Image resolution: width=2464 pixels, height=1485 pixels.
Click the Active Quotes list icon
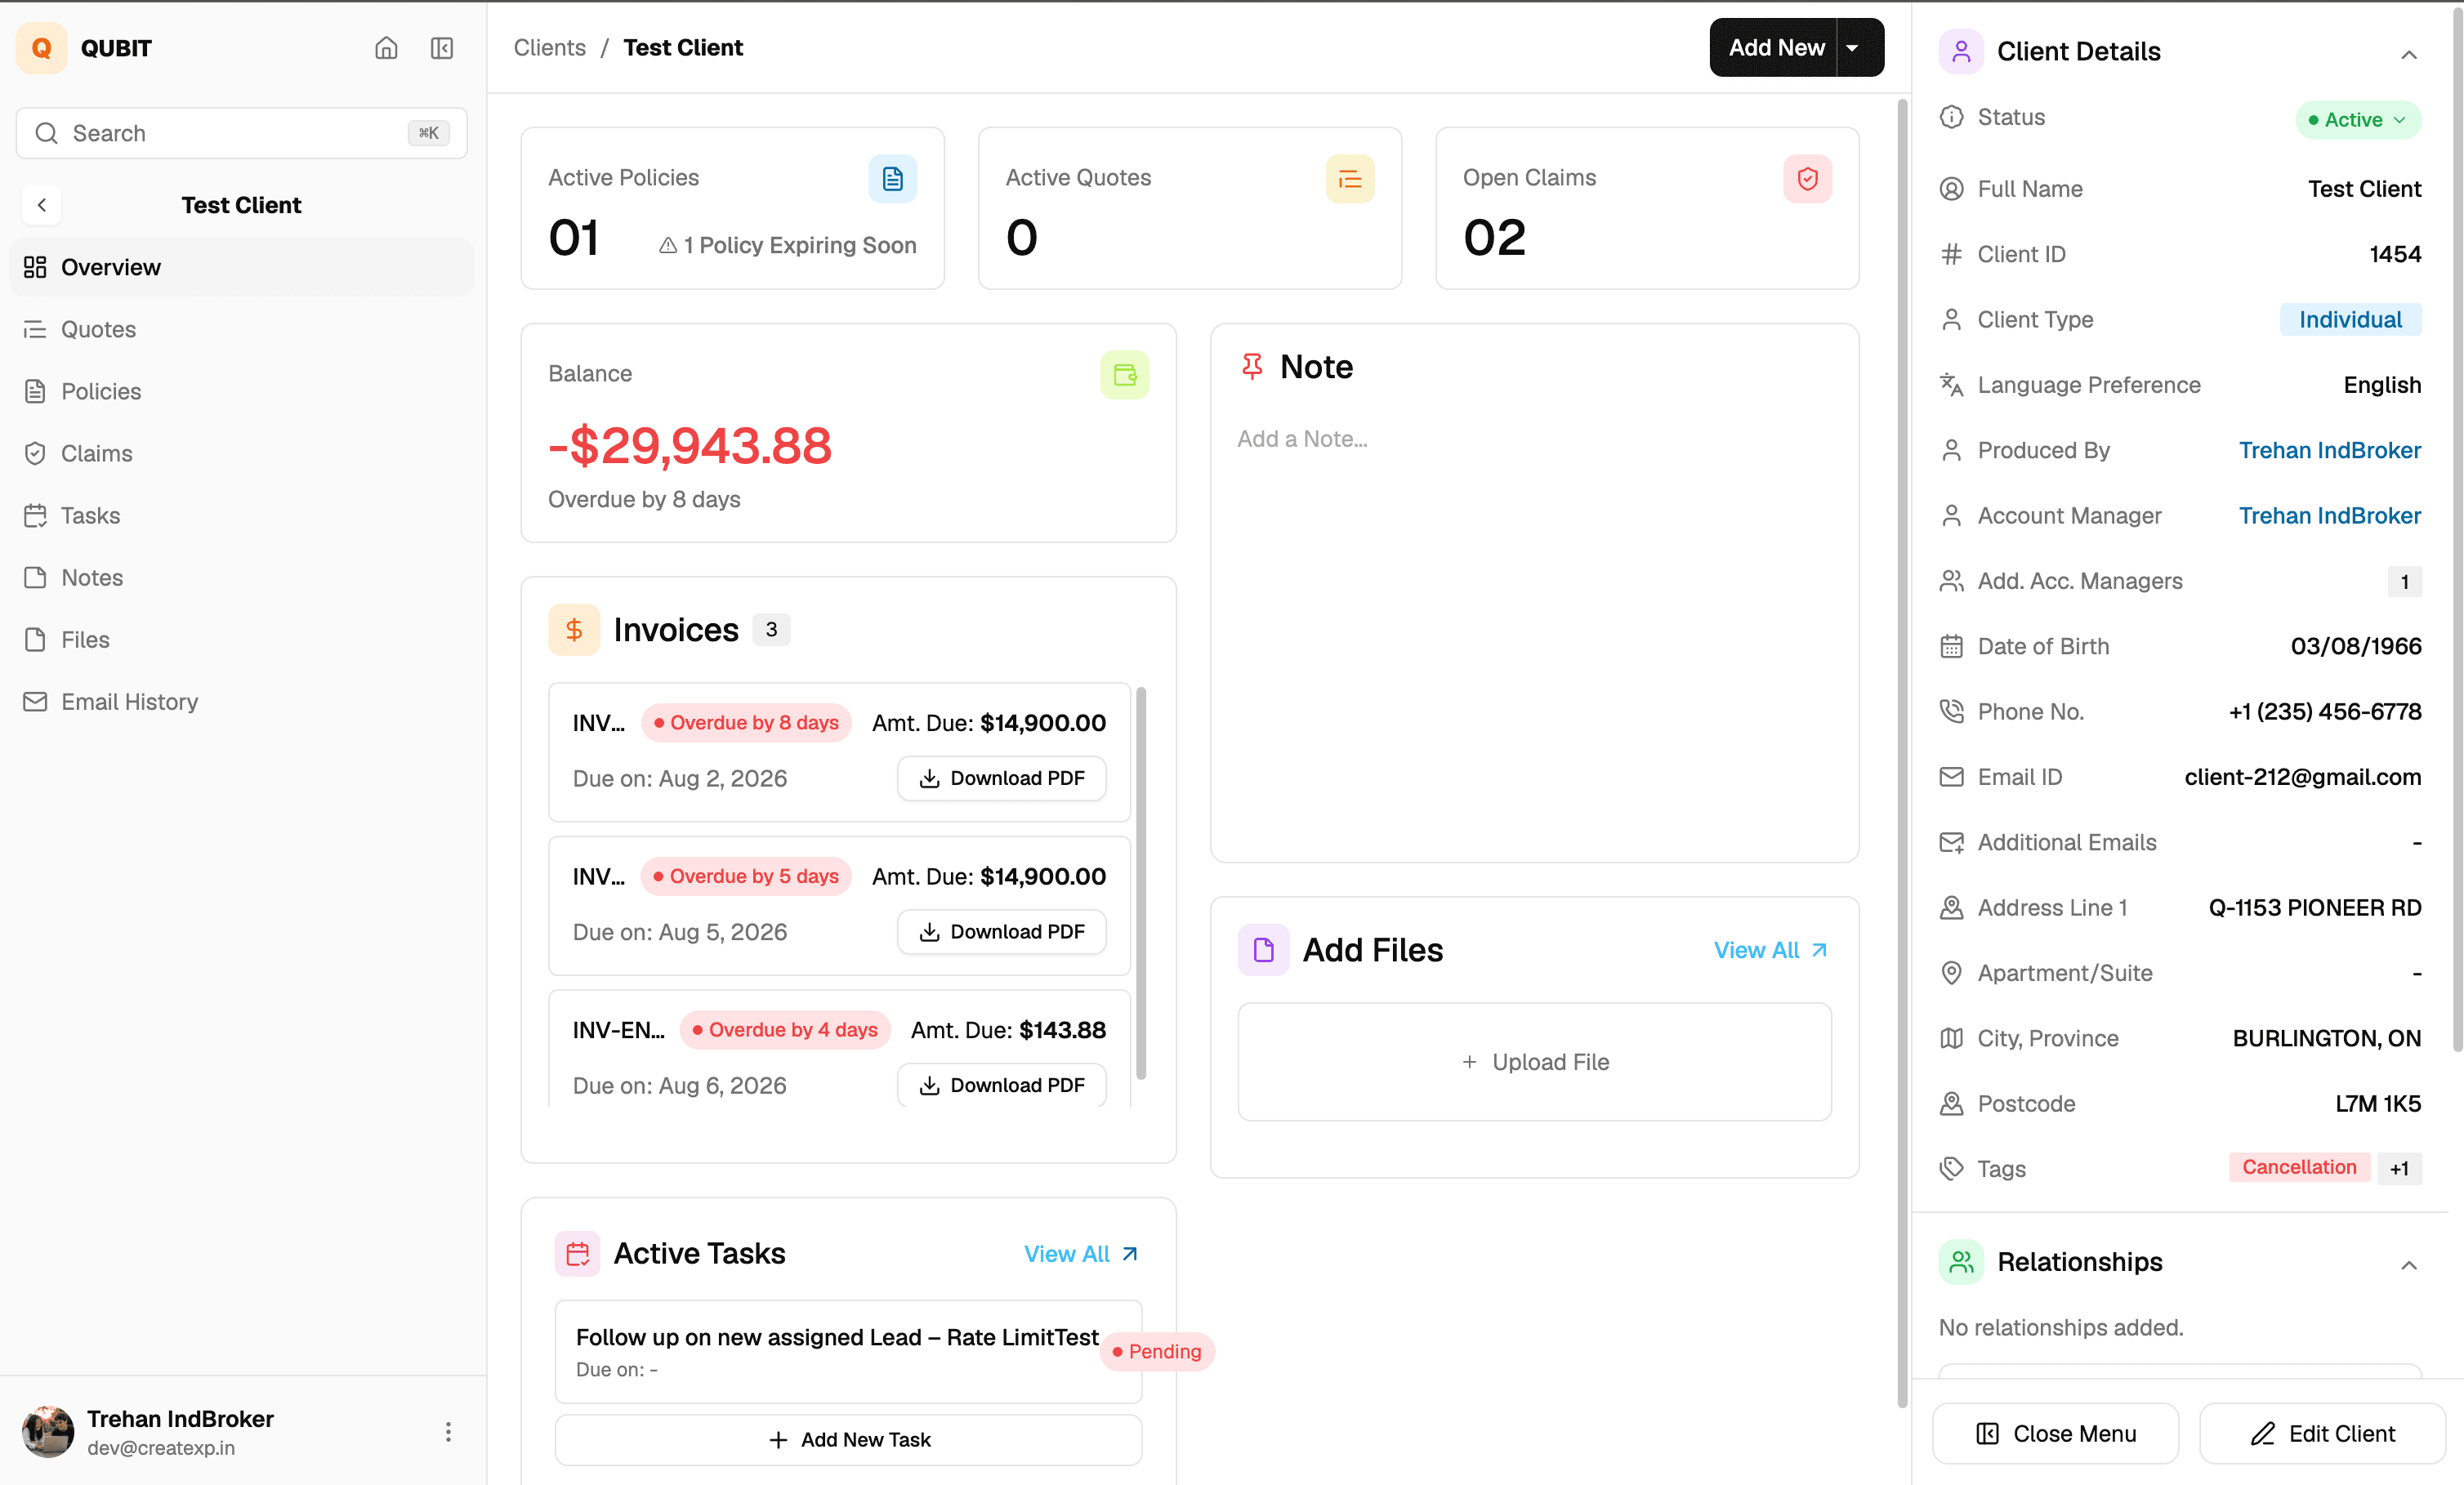click(1350, 179)
